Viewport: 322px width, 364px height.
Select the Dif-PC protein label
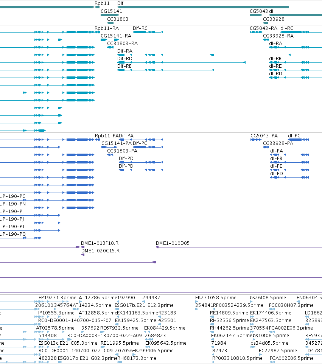click(x=140, y=143)
